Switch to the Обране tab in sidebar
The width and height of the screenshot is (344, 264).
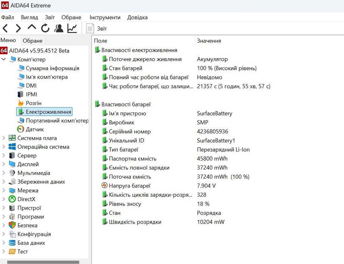(x=33, y=40)
